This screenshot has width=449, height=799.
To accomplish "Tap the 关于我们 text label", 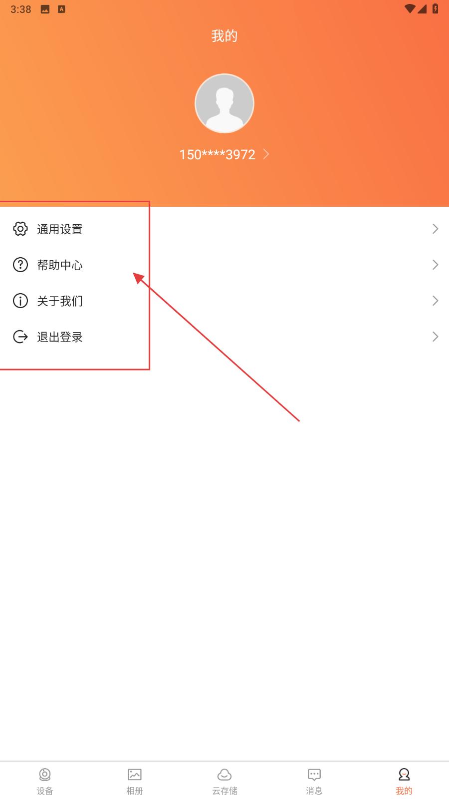I will pyautogui.click(x=60, y=301).
